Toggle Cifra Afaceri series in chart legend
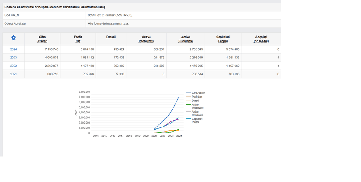Image resolution: width=361 pixels, height=182 pixels. pos(198,92)
